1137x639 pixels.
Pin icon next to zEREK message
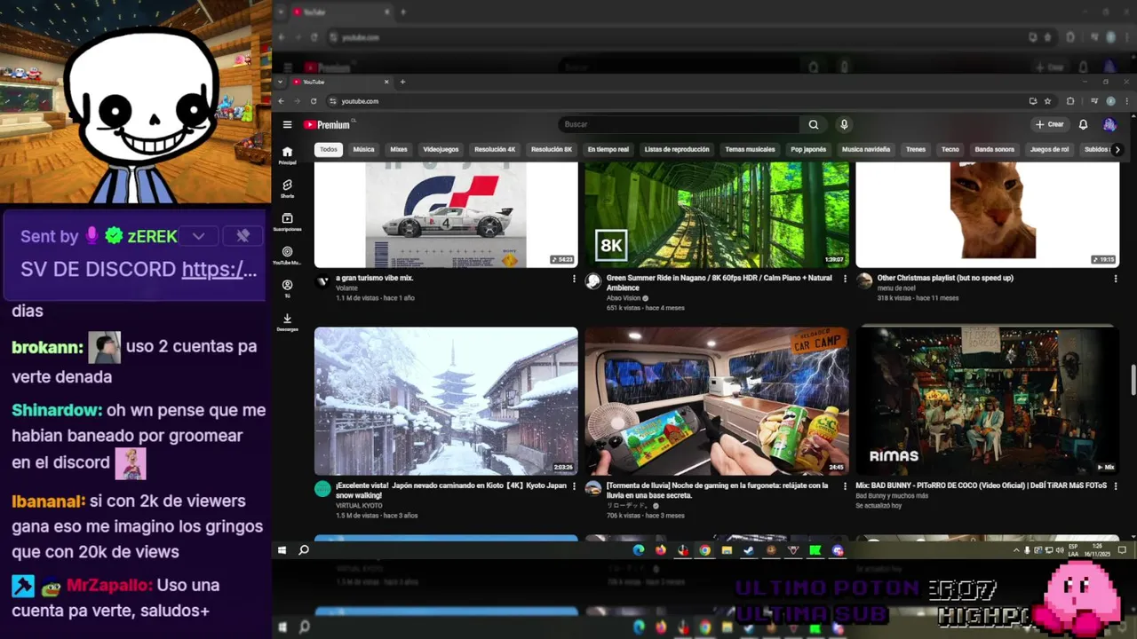coord(243,235)
